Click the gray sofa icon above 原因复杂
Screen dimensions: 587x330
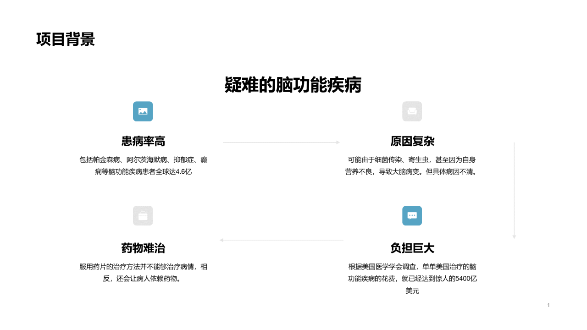(412, 111)
